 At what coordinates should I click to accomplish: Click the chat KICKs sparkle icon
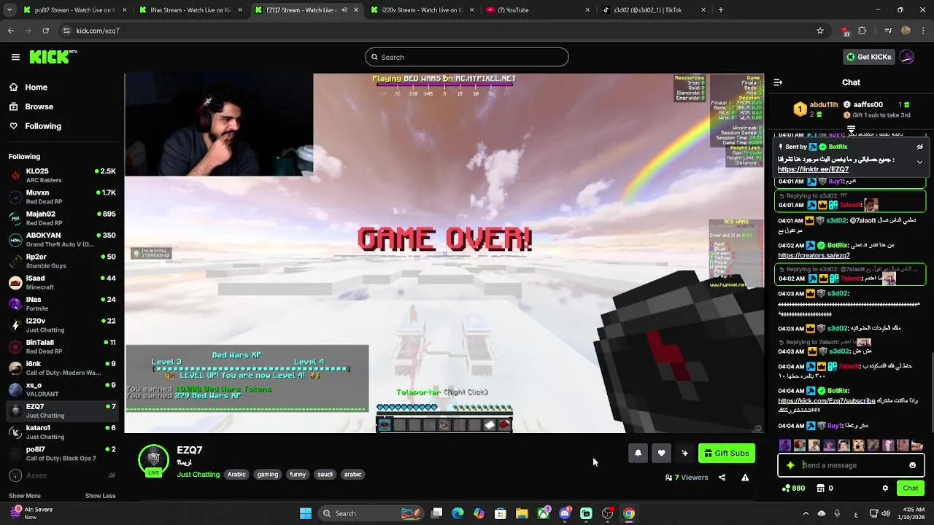click(790, 465)
